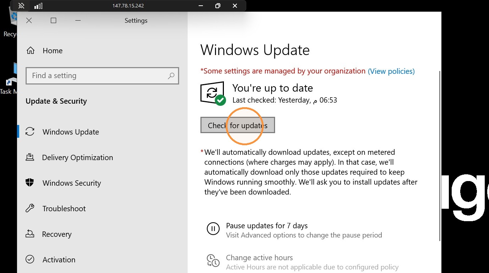This screenshot has height=273, width=489.
Task: Focus the Find a setting search field
Action: tap(102, 76)
